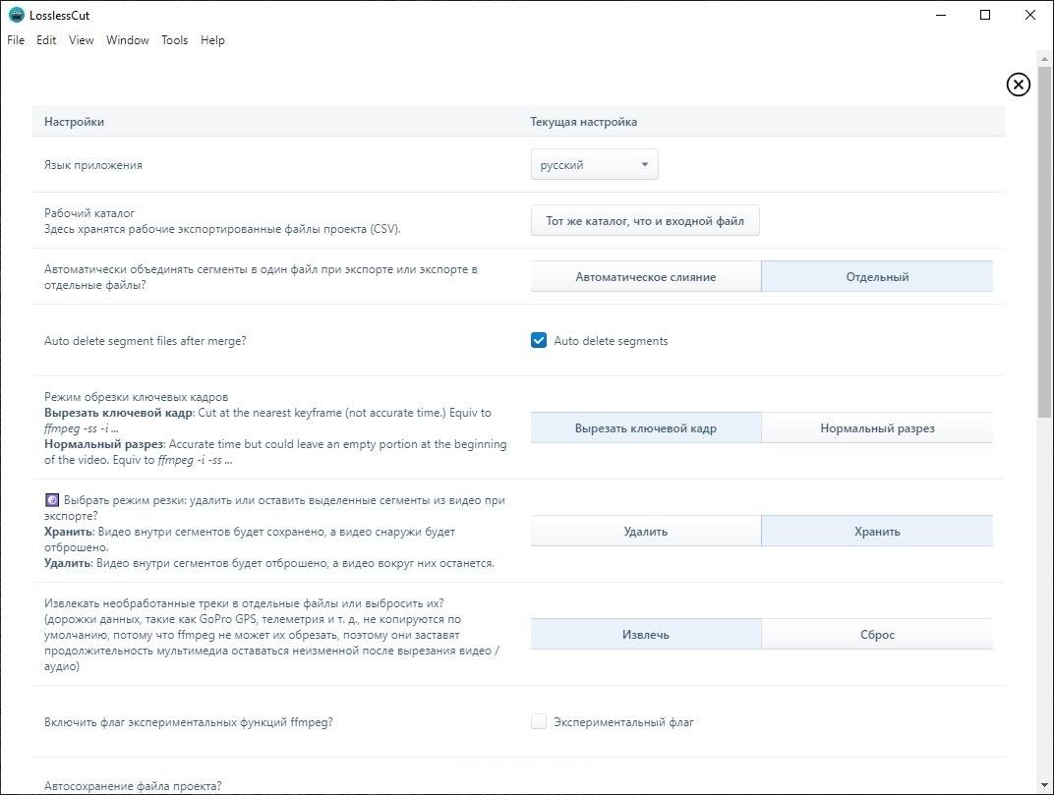The width and height of the screenshot is (1054, 795).
Task: Close settings with the circled X icon
Action: coord(1018,85)
